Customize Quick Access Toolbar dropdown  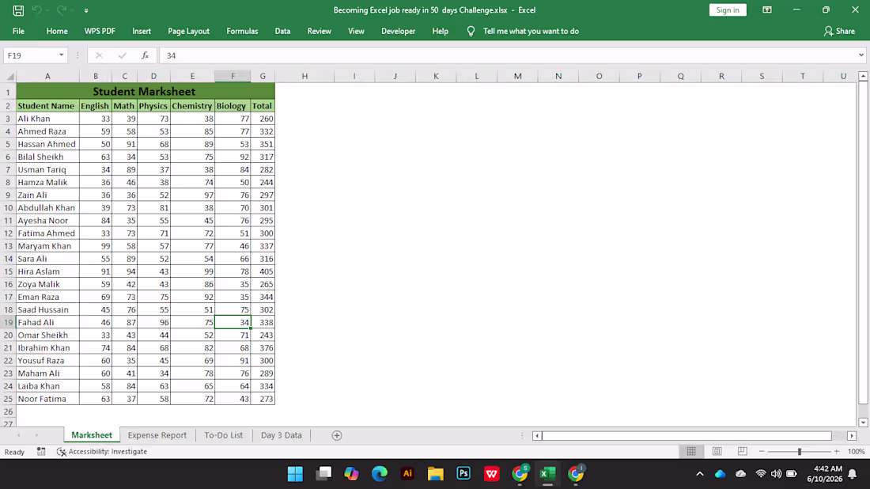tap(86, 10)
